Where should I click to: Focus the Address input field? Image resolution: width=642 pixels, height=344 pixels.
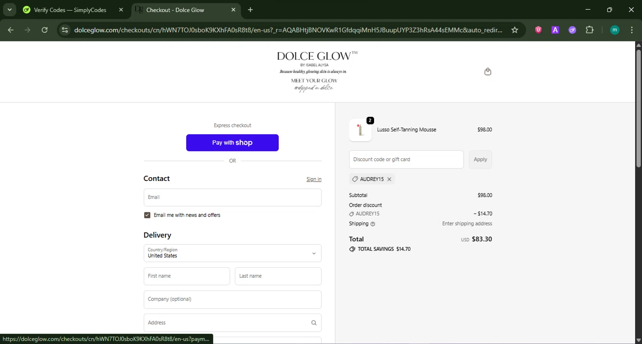point(232,323)
